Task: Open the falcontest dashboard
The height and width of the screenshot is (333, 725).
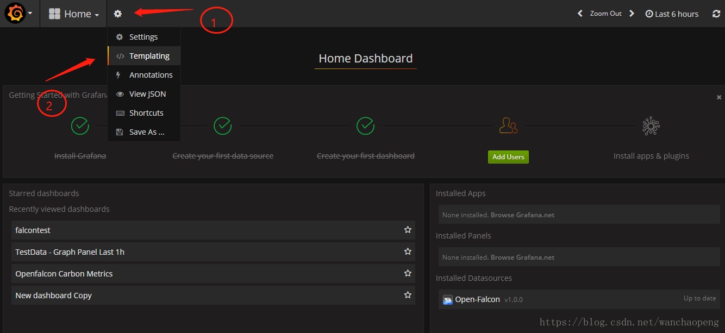Action: (x=213, y=230)
